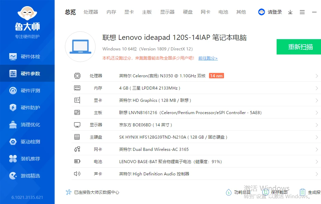Click the 显卡 graphics card icon
This screenshot has height=204, width=321.
coord(77,100)
